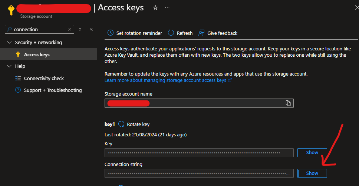Click Set rotation reminder

(135, 33)
